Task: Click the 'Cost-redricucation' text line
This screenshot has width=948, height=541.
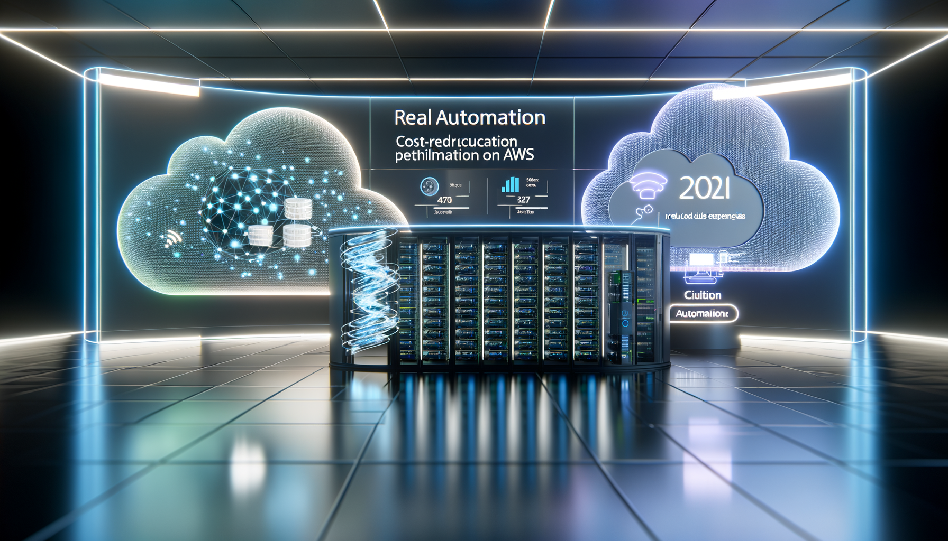Action: (457, 142)
